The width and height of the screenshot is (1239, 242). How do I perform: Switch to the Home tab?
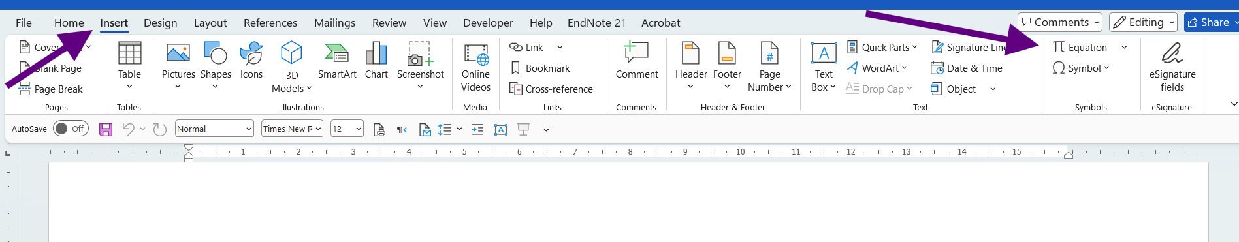pyautogui.click(x=69, y=23)
